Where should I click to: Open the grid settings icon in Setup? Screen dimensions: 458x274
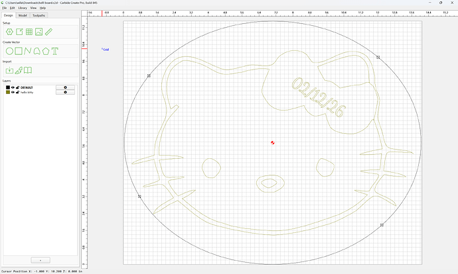point(29,32)
